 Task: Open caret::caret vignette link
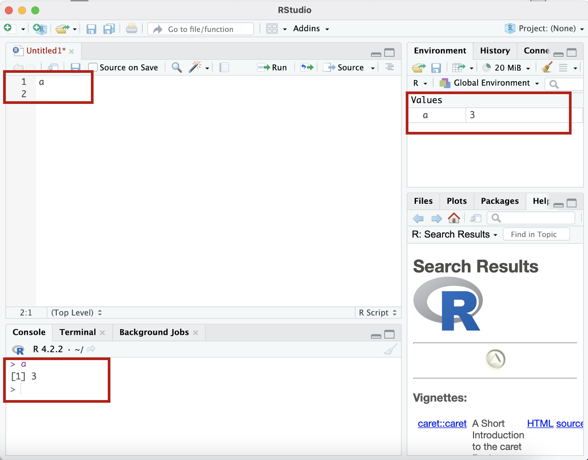coord(442,424)
